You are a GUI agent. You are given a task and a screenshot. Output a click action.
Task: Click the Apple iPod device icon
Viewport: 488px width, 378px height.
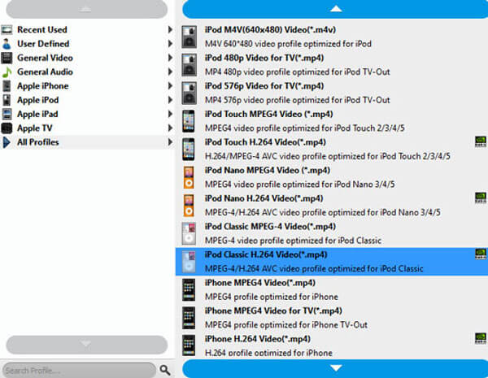tap(7, 100)
